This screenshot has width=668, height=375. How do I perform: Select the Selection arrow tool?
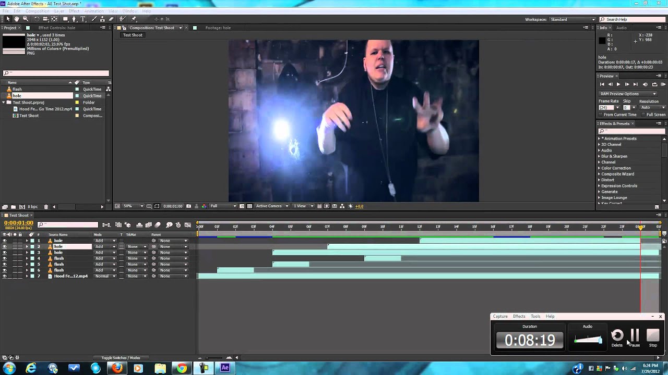pyautogui.click(x=8, y=19)
